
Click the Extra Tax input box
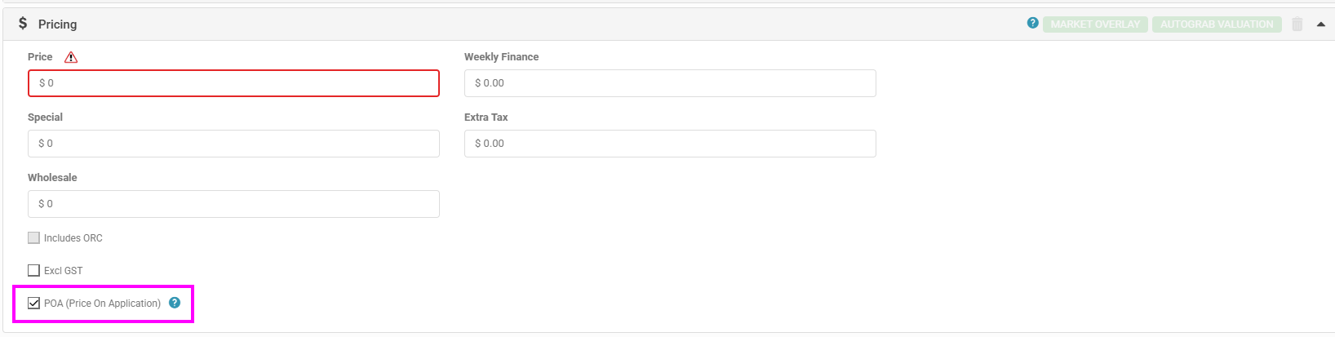pos(669,144)
